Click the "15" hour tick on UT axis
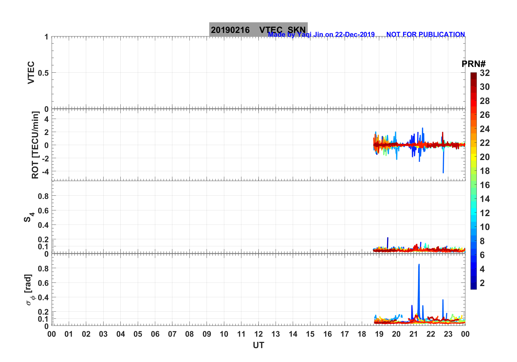 (x=310, y=334)
